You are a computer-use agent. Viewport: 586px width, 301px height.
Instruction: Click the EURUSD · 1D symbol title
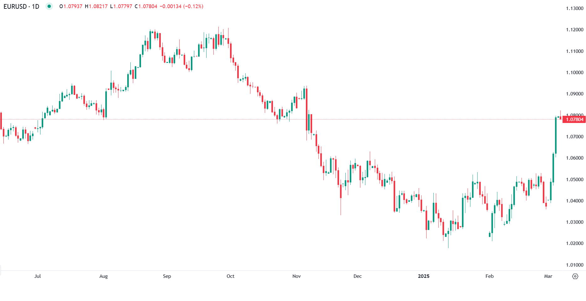pyautogui.click(x=21, y=6)
